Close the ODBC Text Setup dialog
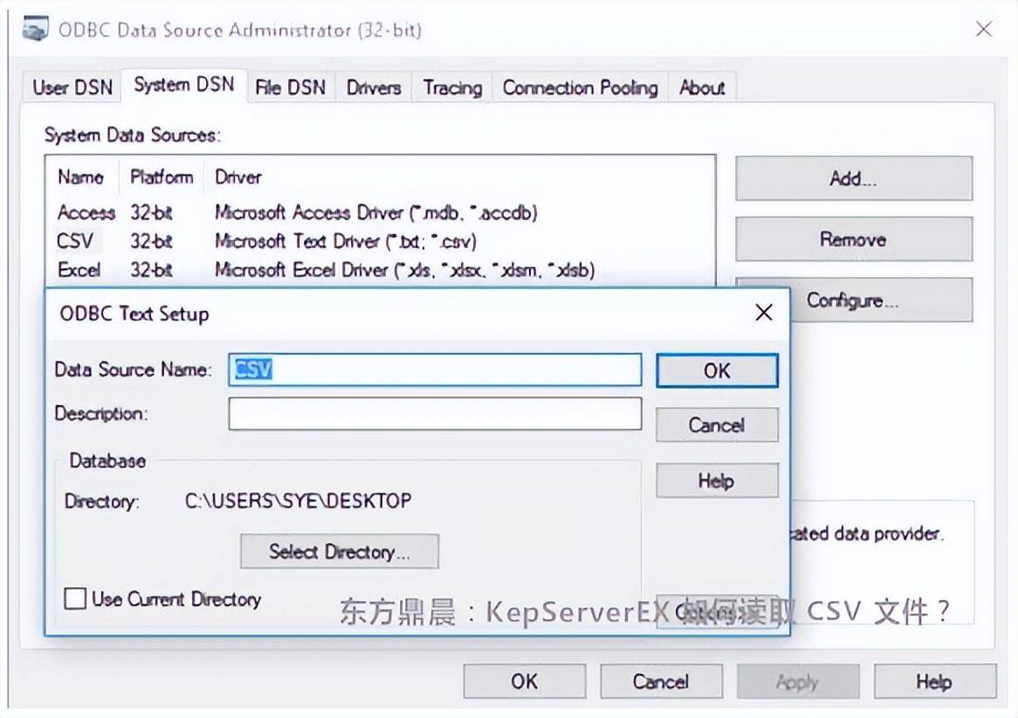This screenshot has width=1018, height=718. (x=764, y=313)
